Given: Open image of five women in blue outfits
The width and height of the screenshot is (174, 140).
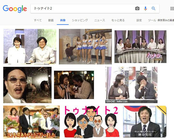Looking at the screenshot, I should point(85,47).
